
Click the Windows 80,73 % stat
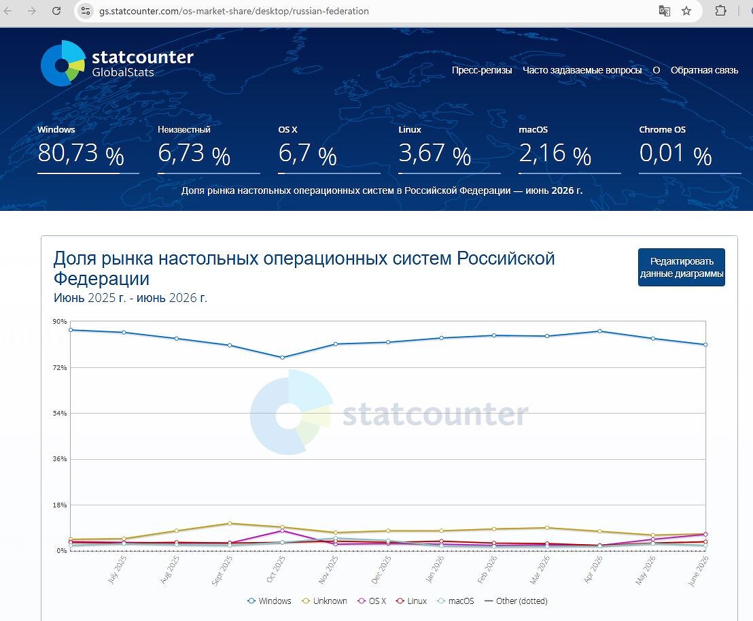coord(88,149)
